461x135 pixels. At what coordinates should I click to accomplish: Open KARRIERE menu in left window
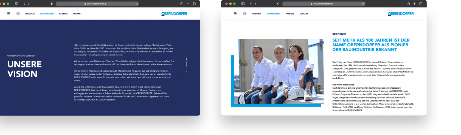click(x=63, y=14)
